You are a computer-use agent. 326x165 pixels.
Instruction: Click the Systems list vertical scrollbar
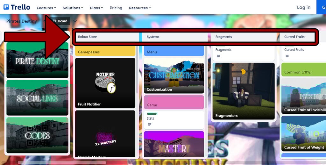click(x=205, y=77)
